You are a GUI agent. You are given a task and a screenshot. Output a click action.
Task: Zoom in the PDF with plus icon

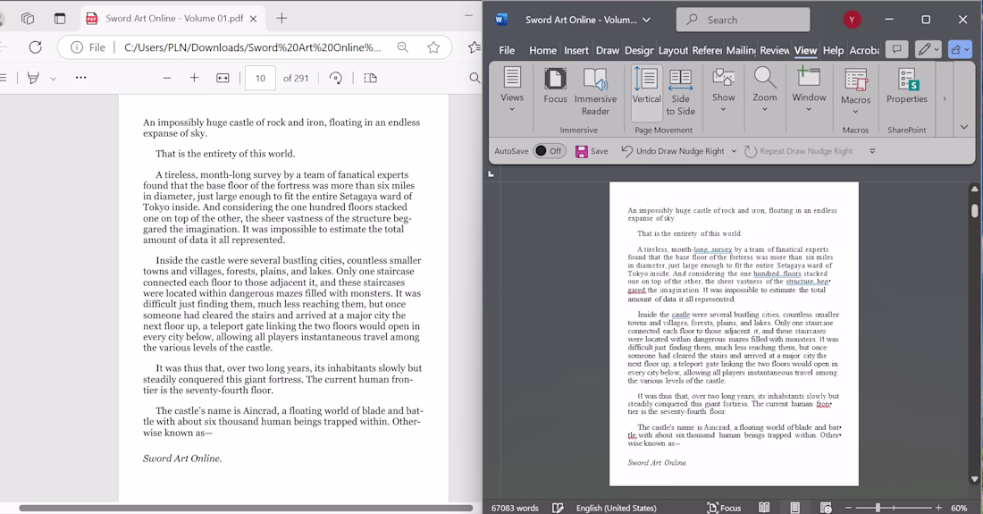[x=194, y=78]
